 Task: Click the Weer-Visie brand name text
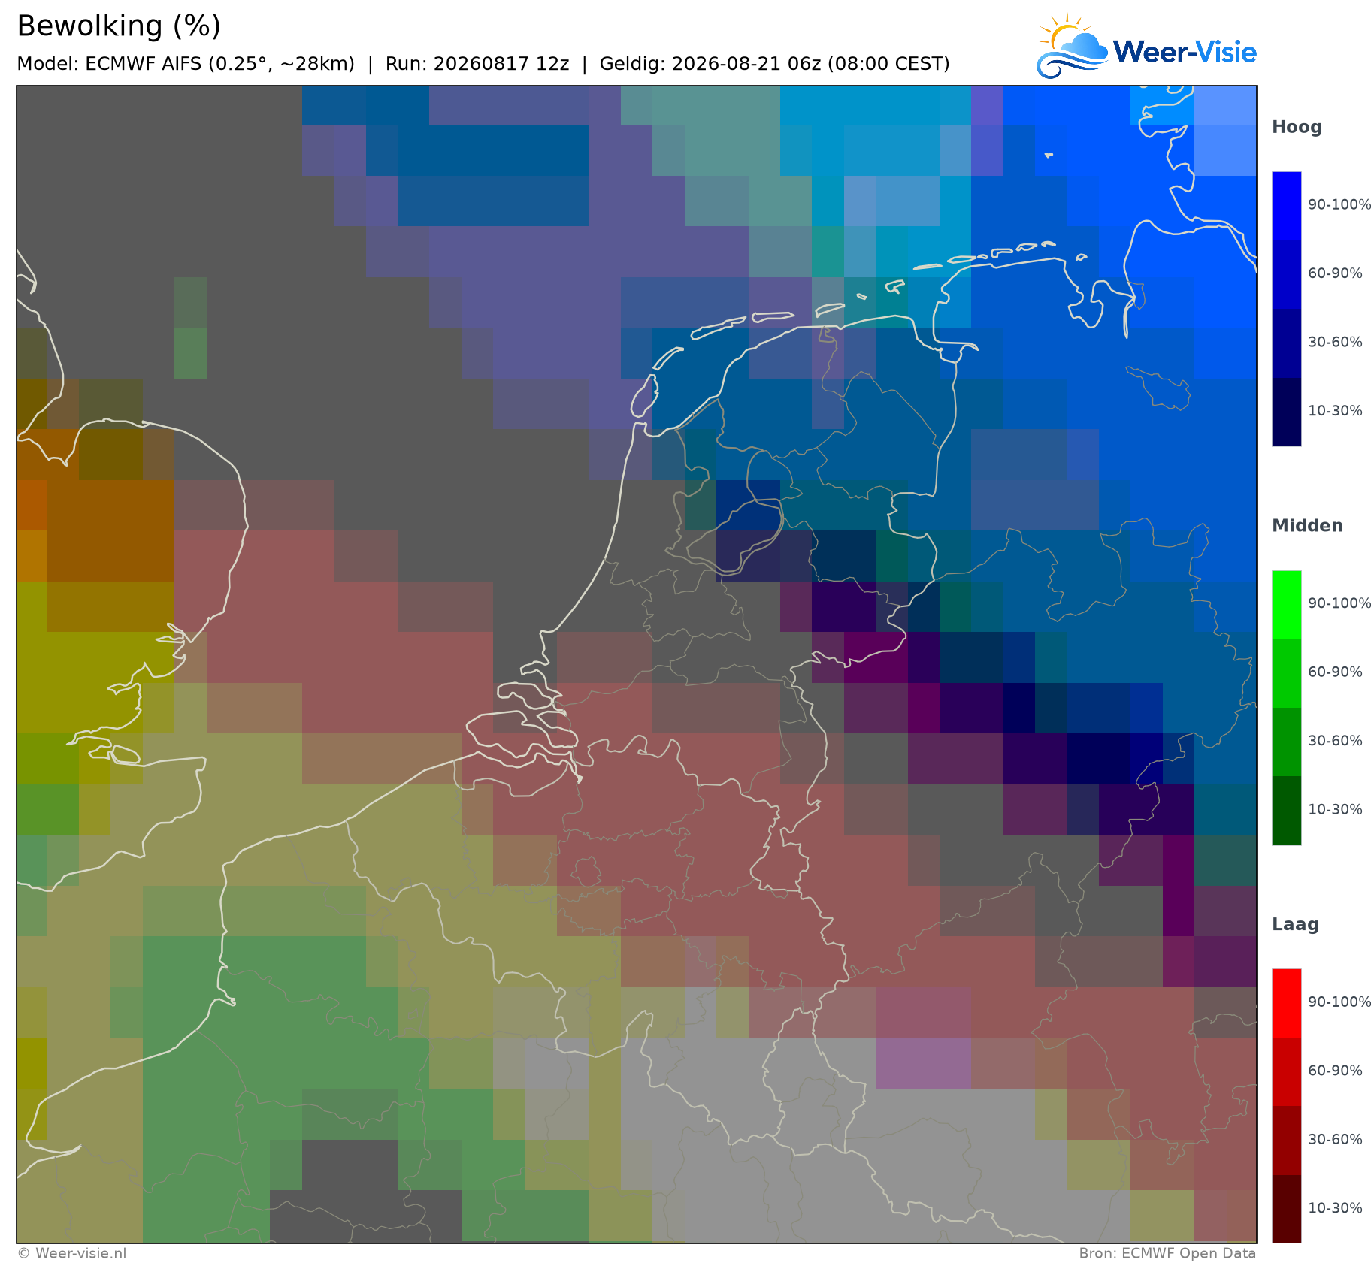(x=1185, y=52)
